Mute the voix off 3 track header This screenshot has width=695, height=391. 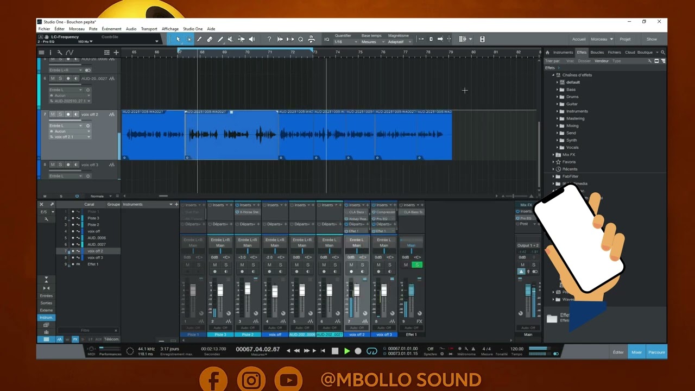(53, 165)
